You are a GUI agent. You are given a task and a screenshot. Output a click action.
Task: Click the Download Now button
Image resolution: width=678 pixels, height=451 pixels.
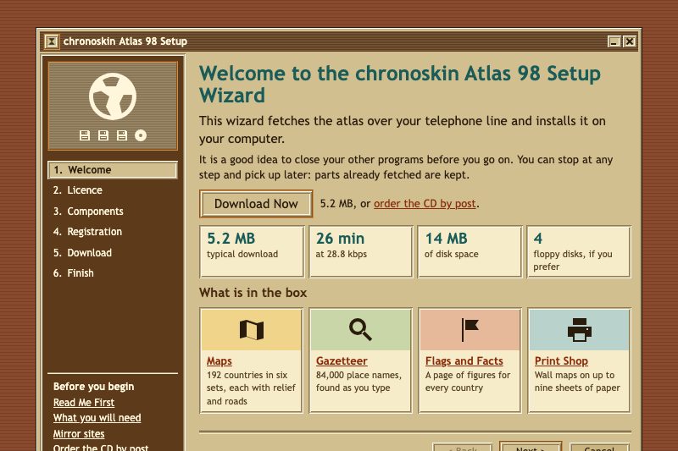pos(256,204)
